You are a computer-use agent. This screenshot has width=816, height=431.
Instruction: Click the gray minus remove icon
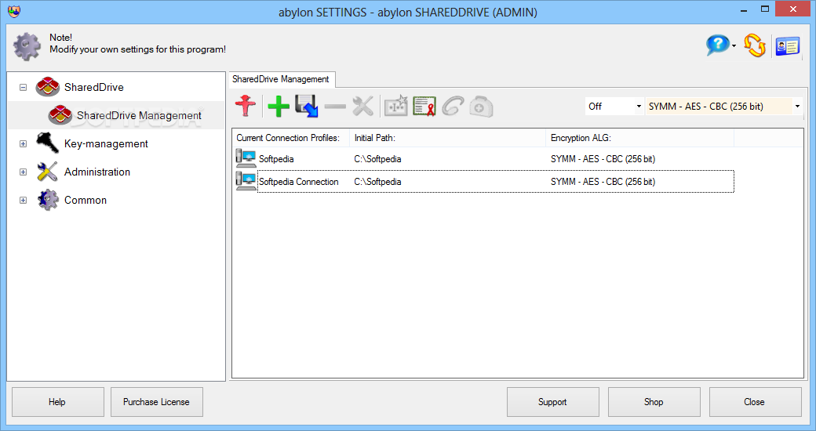(334, 107)
